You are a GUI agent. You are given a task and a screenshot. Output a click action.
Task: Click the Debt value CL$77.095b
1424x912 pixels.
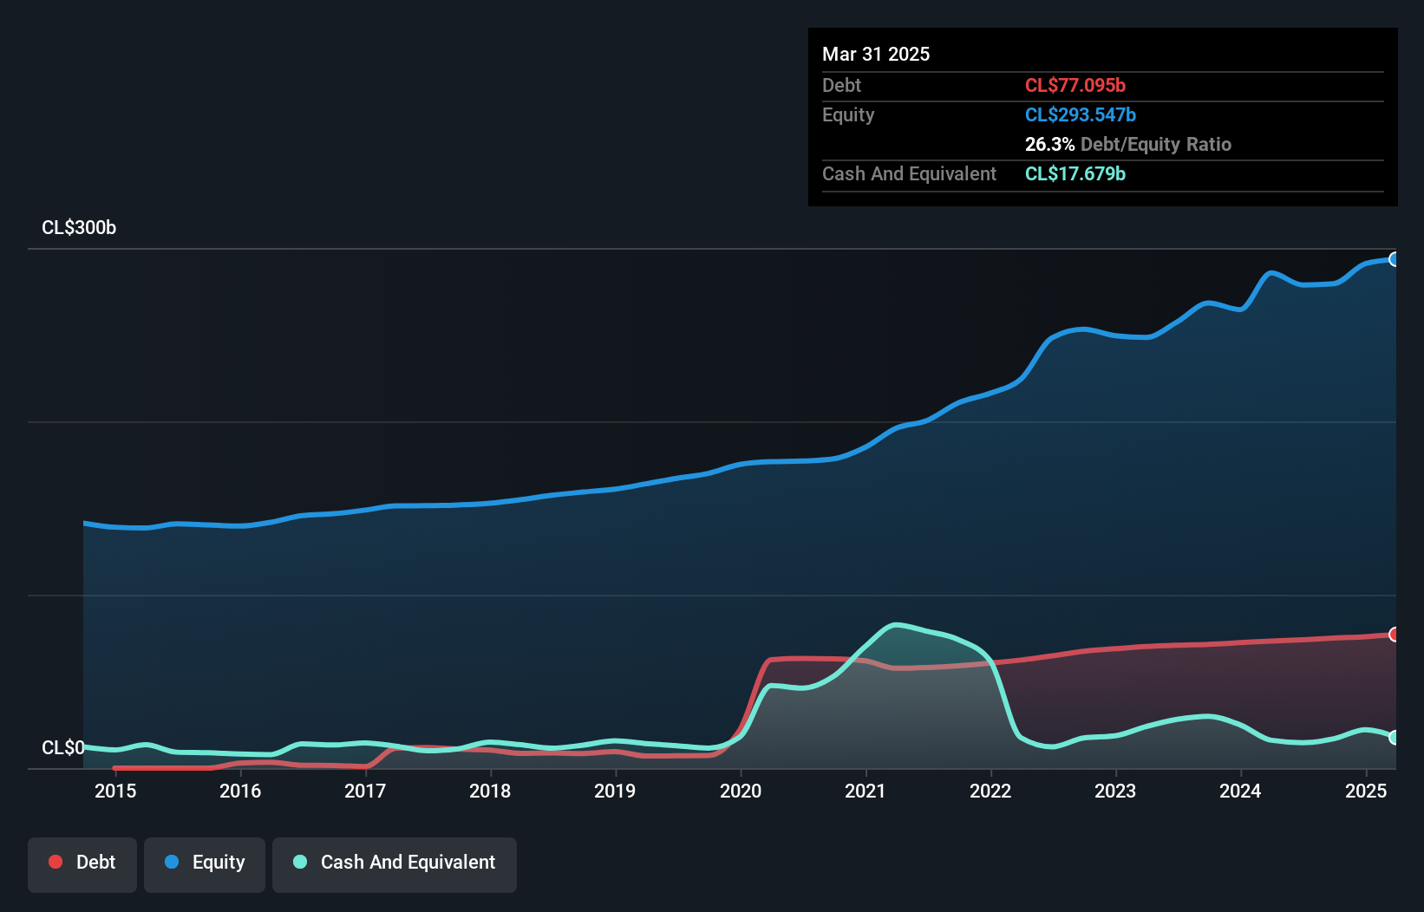coord(1075,85)
